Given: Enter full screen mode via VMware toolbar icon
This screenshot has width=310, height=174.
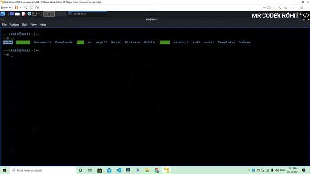Looking at the screenshot, I should click(31, 8).
